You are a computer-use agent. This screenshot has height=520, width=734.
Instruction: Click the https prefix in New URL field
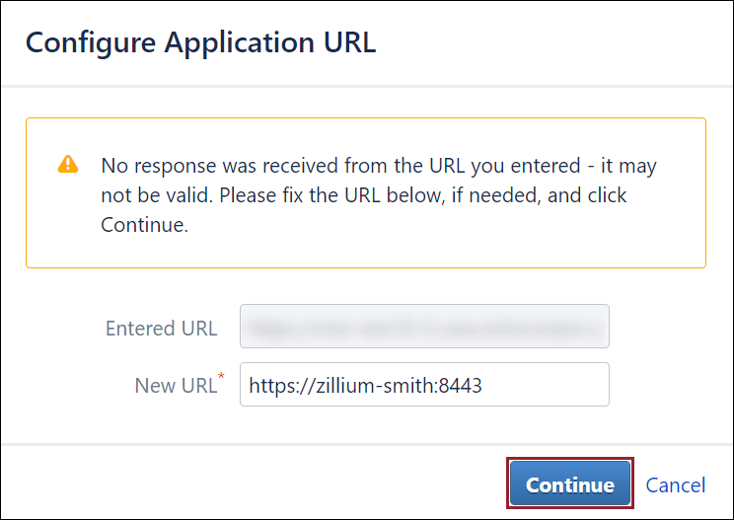point(268,385)
